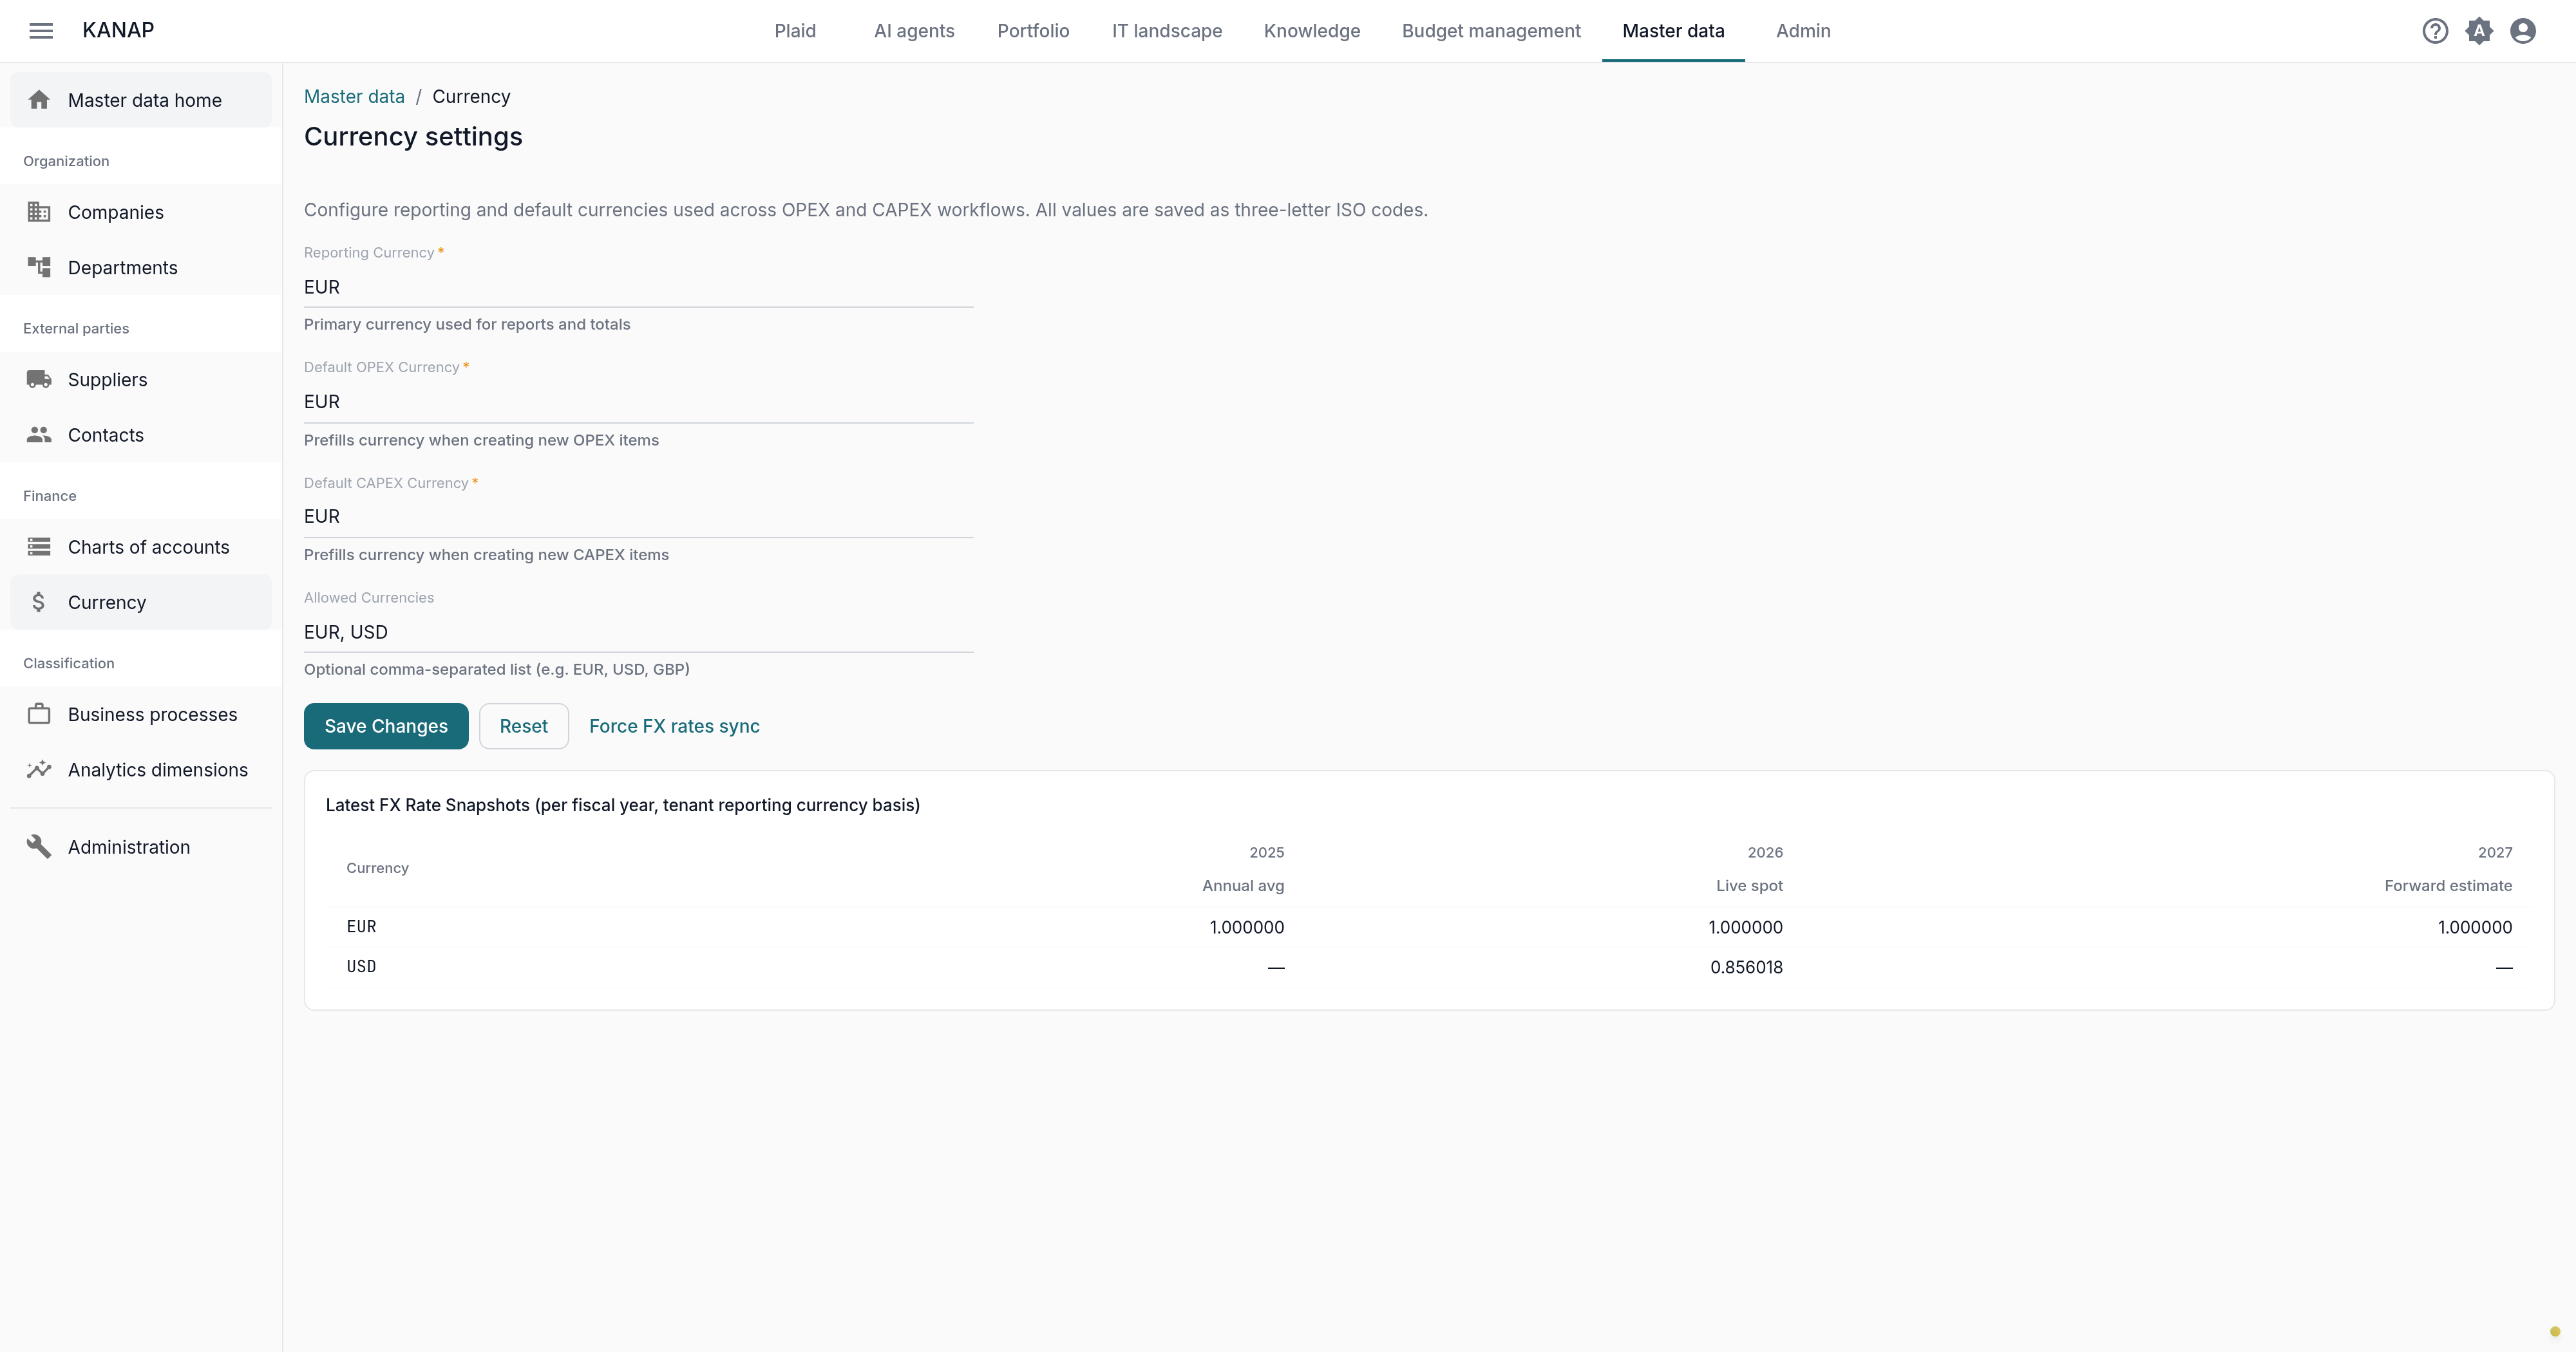Open the IT landscape tab
Viewport: 2576px width, 1352px height.
click(1167, 31)
